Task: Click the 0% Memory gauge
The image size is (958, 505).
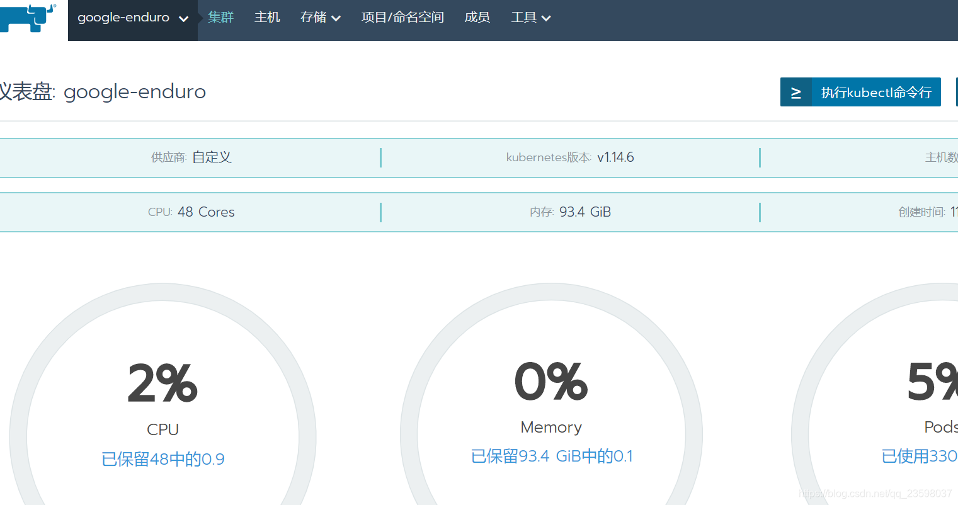Action: tap(551, 394)
